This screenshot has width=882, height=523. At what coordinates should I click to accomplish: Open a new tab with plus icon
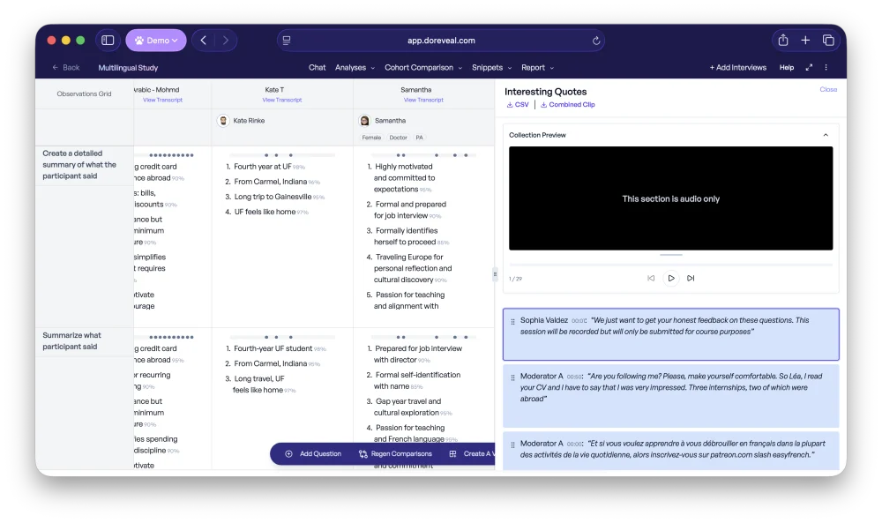coord(805,40)
